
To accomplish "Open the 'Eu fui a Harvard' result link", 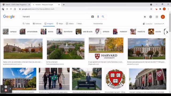I will pyautogui.click(x=52, y=62).
